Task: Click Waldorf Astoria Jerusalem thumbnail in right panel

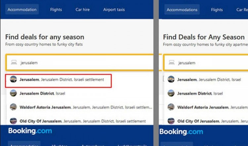Action: point(171,107)
